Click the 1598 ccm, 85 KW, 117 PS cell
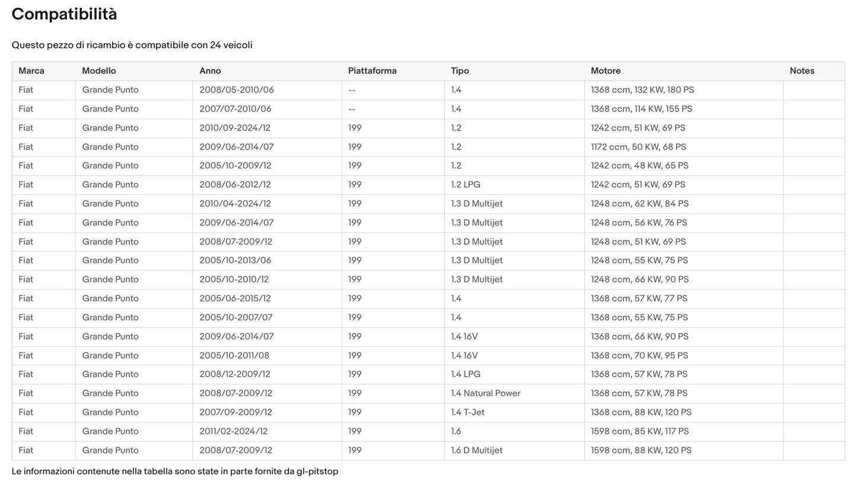This screenshot has height=482, width=857. pos(639,431)
